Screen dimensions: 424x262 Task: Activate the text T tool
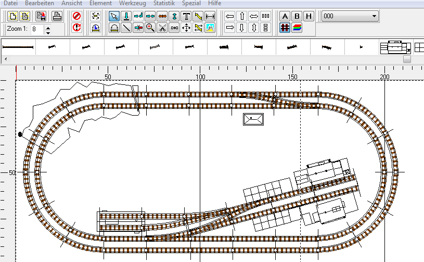[x=186, y=16]
